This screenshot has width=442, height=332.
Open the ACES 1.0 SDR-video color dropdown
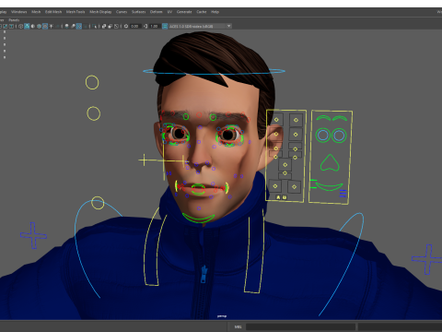point(200,26)
